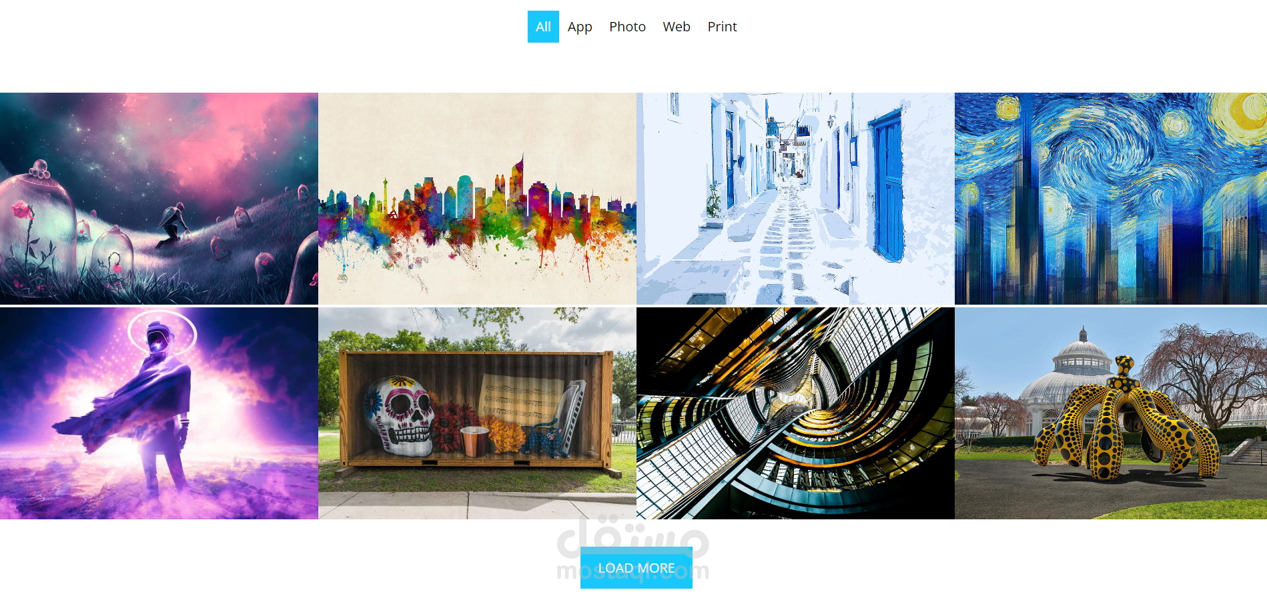Select the All filter tab

(543, 27)
